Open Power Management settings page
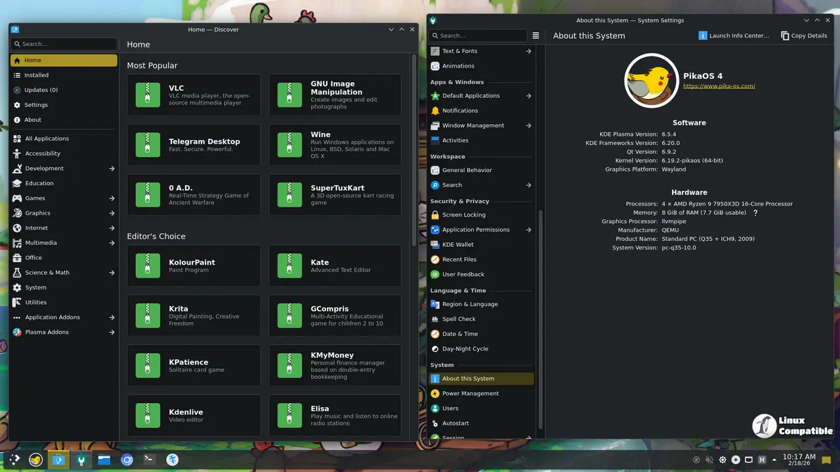The height and width of the screenshot is (472, 840). coord(470,394)
